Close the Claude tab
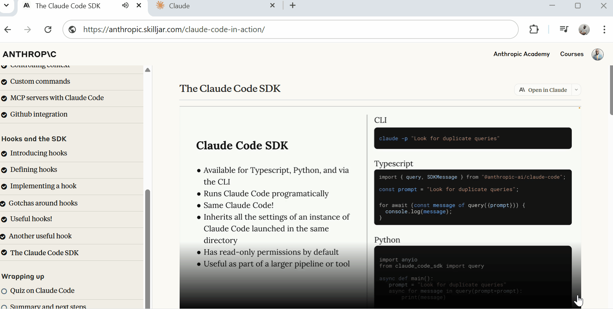613x309 pixels. (272, 6)
